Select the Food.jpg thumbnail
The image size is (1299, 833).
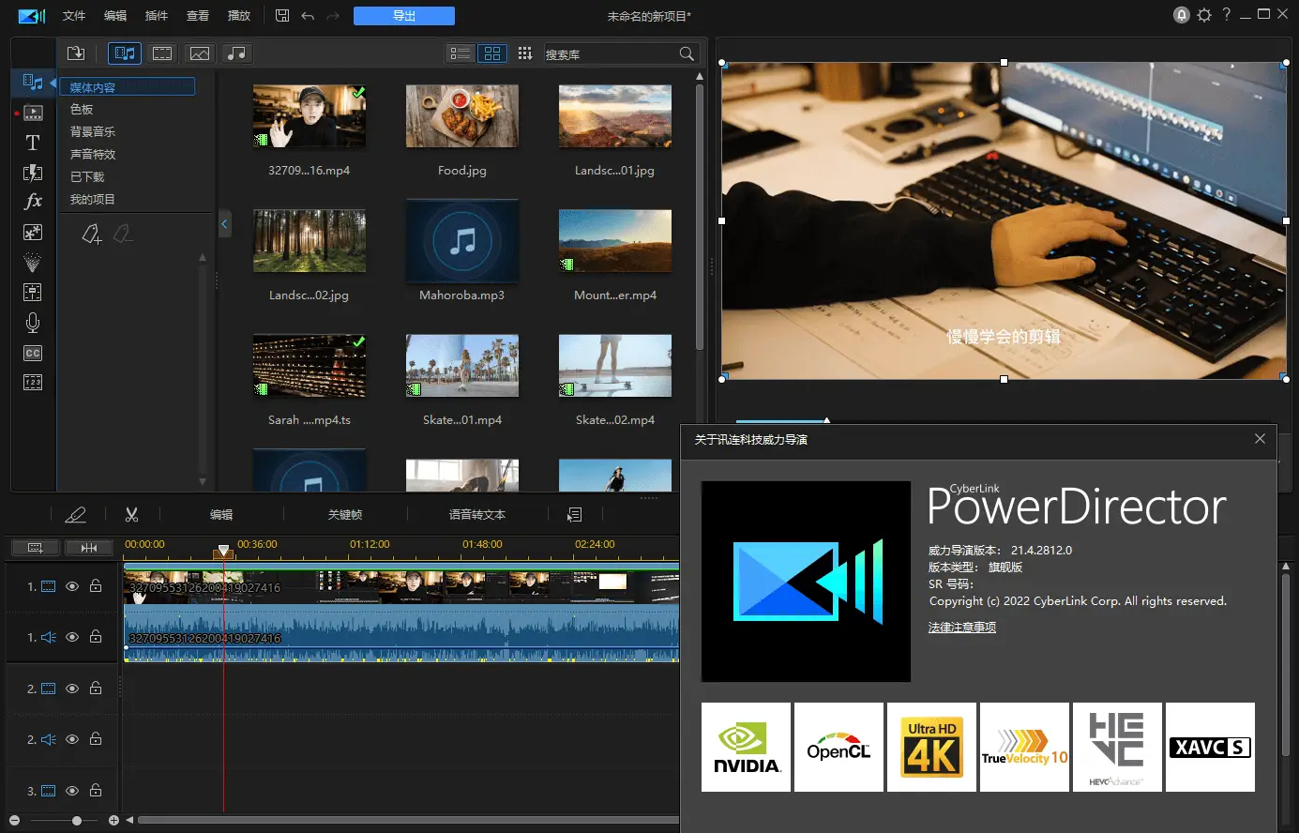click(461, 116)
